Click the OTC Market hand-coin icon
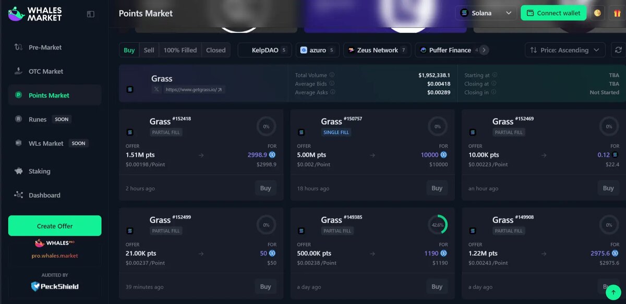This screenshot has width=626, height=304. click(x=19, y=71)
